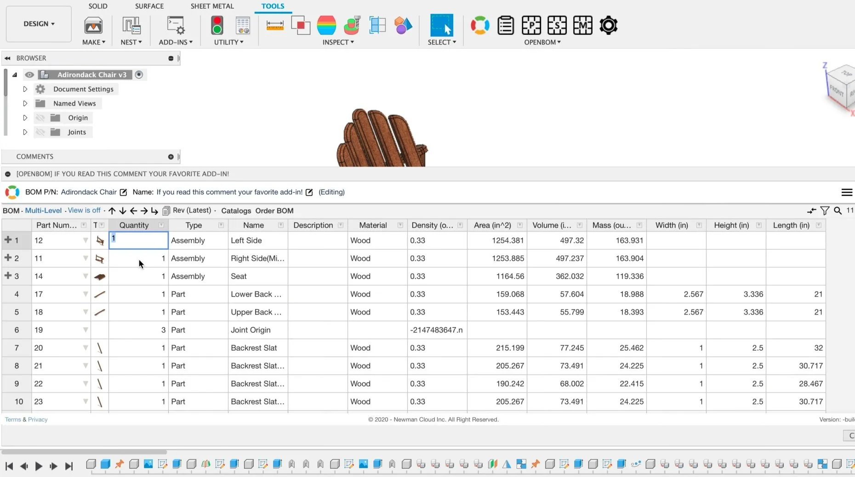Show the hidden Origin folder
The image size is (855, 477).
(x=40, y=118)
